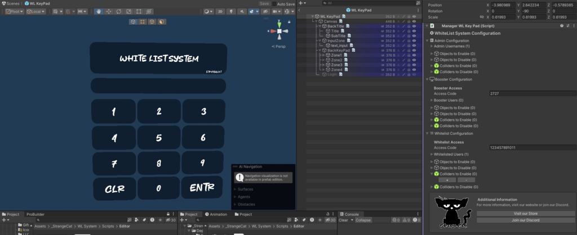
Task: Toggle Collapse in Console panel
Action: [x=363, y=220]
